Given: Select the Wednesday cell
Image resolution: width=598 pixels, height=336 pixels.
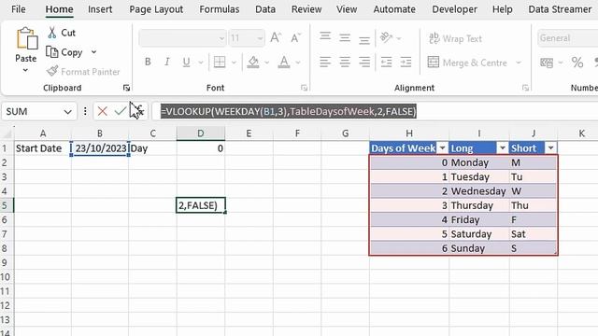Looking at the screenshot, I should (x=479, y=190).
